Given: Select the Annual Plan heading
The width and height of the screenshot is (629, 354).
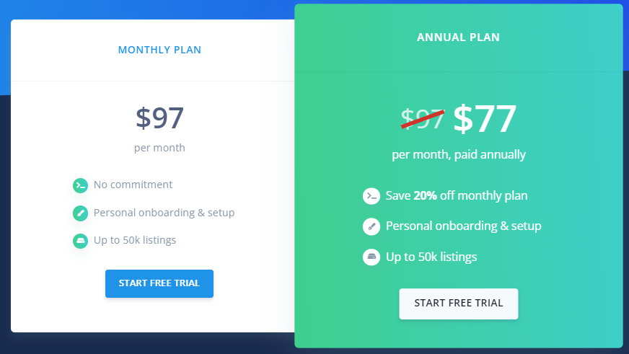Looking at the screenshot, I should [x=459, y=37].
